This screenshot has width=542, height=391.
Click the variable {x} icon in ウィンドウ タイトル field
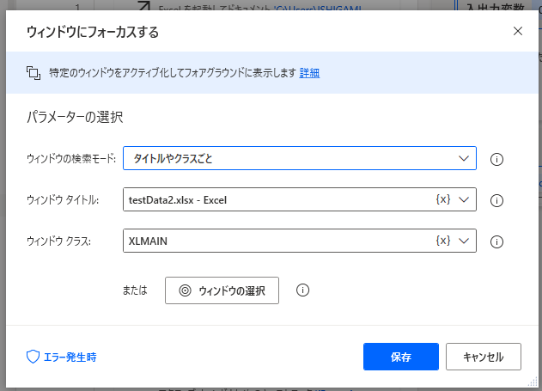tap(442, 200)
